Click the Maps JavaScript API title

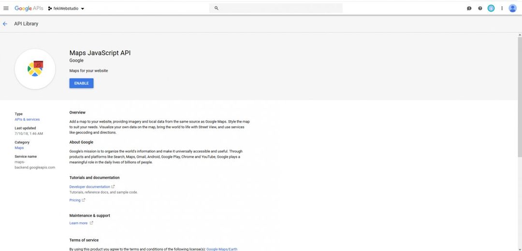(100, 53)
